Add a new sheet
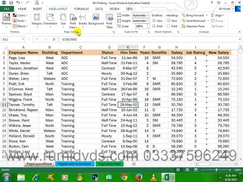Screen dimensions: 243x182 point(134,164)
